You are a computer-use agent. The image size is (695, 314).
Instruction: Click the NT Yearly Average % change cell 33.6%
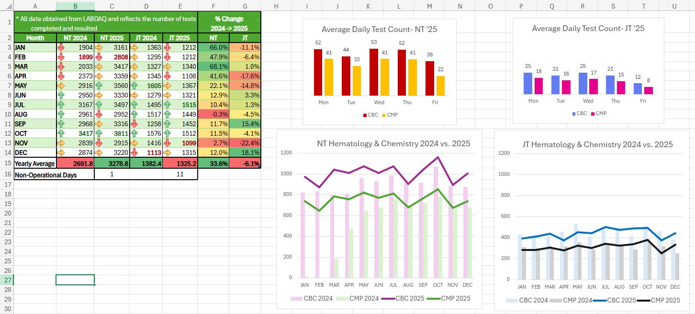coord(213,163)
